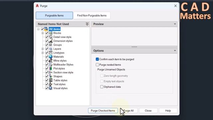Uncheck the Blocks checkbox

click(x=47, y=33)
